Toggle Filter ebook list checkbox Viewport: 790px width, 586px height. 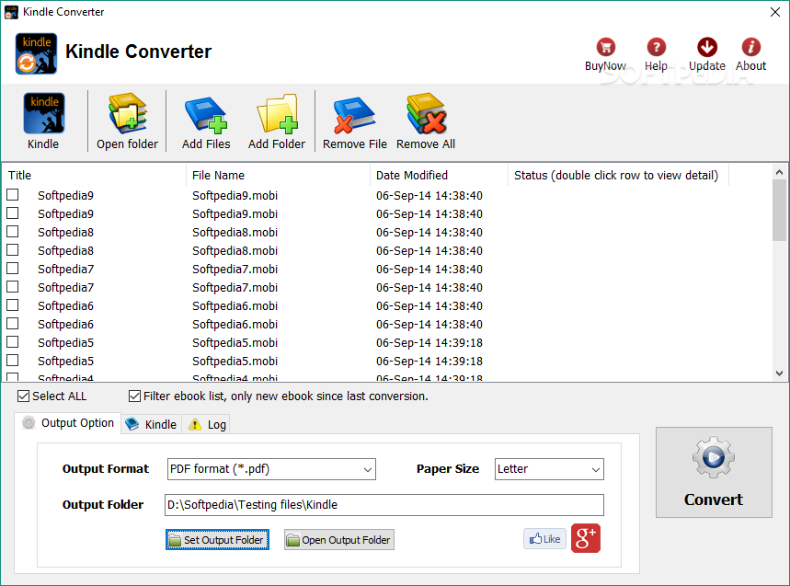[x=134, y=396]
